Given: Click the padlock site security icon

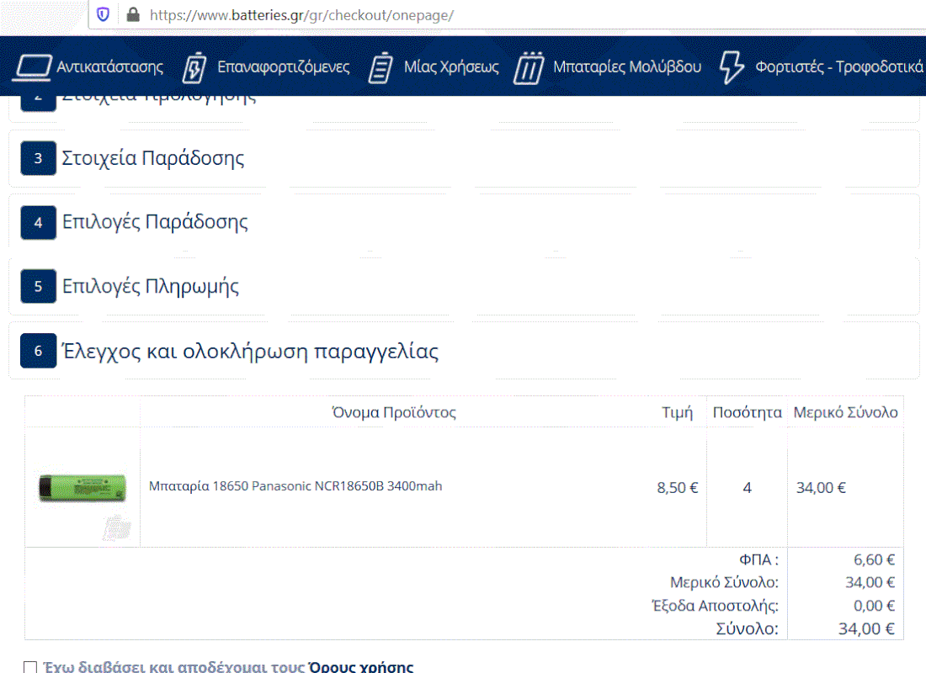Looking at the screenshot, I should click(134, 14).
